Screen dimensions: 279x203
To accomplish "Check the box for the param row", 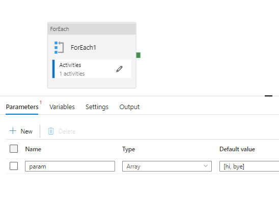I will [x=14, y=166].
